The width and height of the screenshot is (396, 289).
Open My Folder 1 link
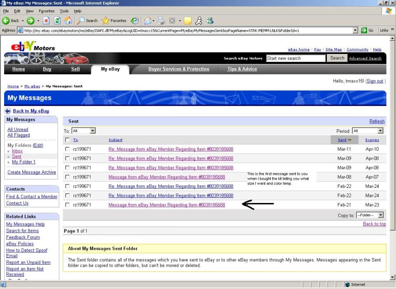(24, 162)
